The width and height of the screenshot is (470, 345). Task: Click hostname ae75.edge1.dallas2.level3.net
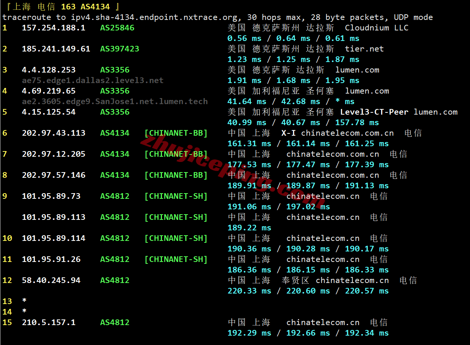coord(93,80)
